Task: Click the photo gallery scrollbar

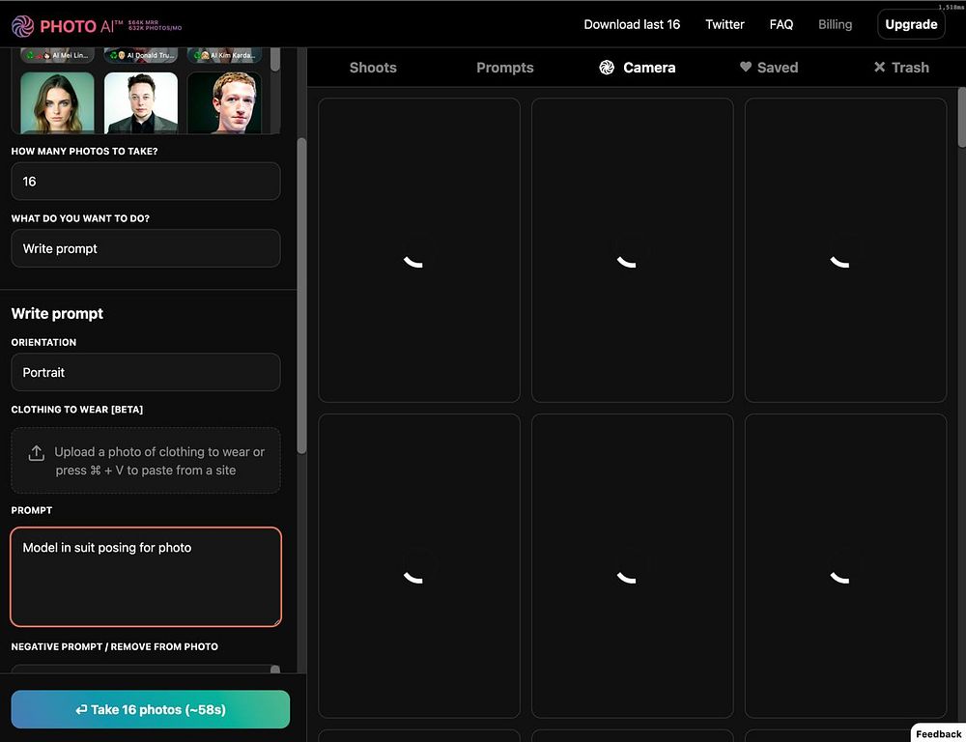Action: [x=962, y=117]
